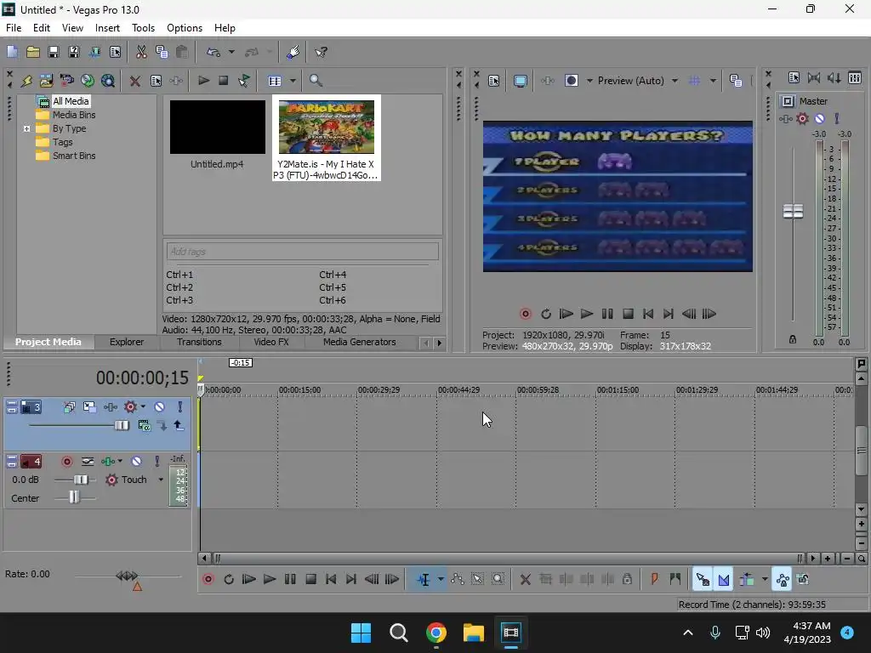Open the Touch automation mode dropdown

point(161,480)
